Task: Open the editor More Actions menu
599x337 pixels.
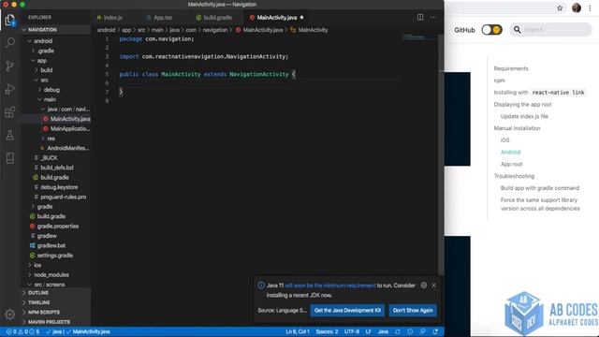Action: click(432, 17)
